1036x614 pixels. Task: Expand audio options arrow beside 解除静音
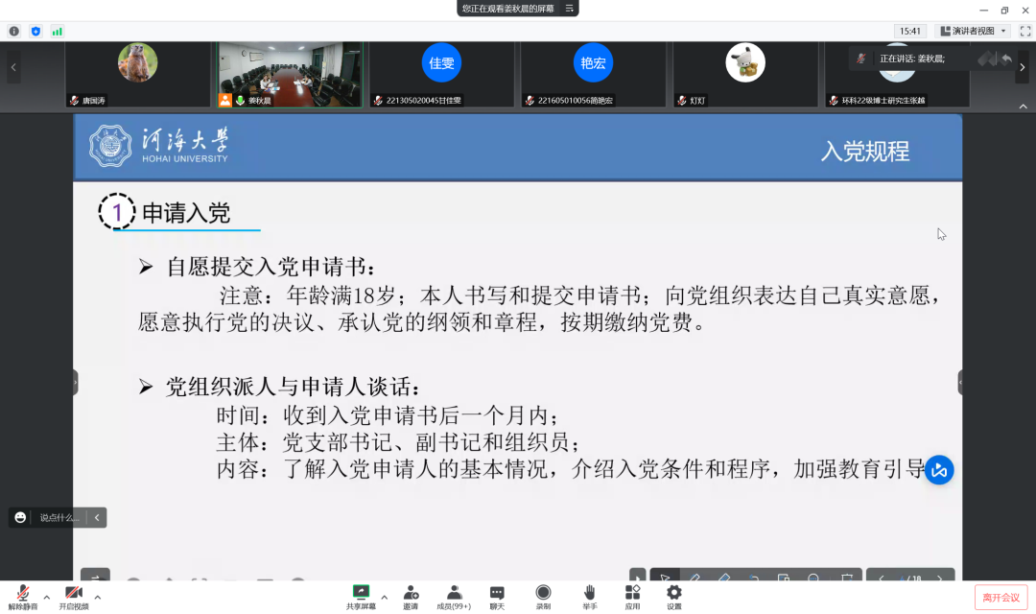pyautogui.click(x=46, y=597)
